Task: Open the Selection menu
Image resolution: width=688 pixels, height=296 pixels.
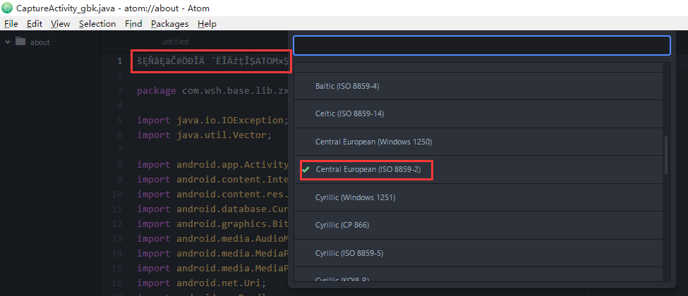Action: [97, 24]
